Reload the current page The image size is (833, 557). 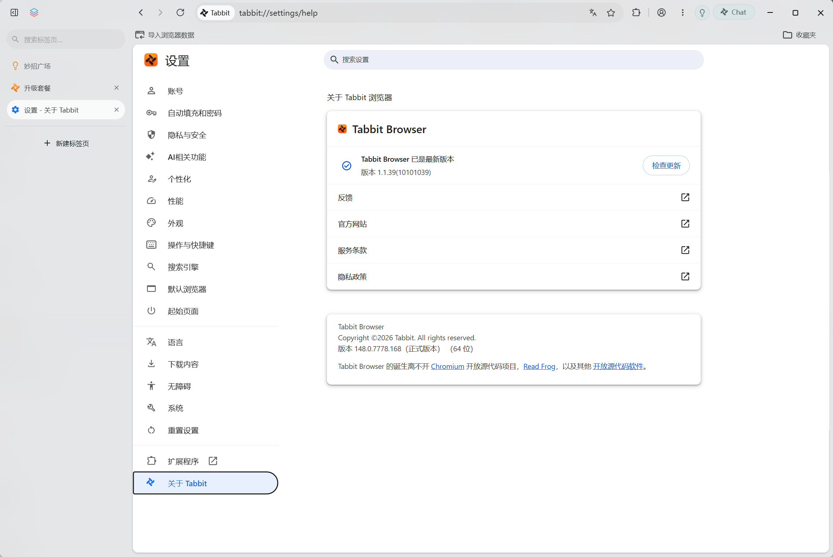pos(180,12)
